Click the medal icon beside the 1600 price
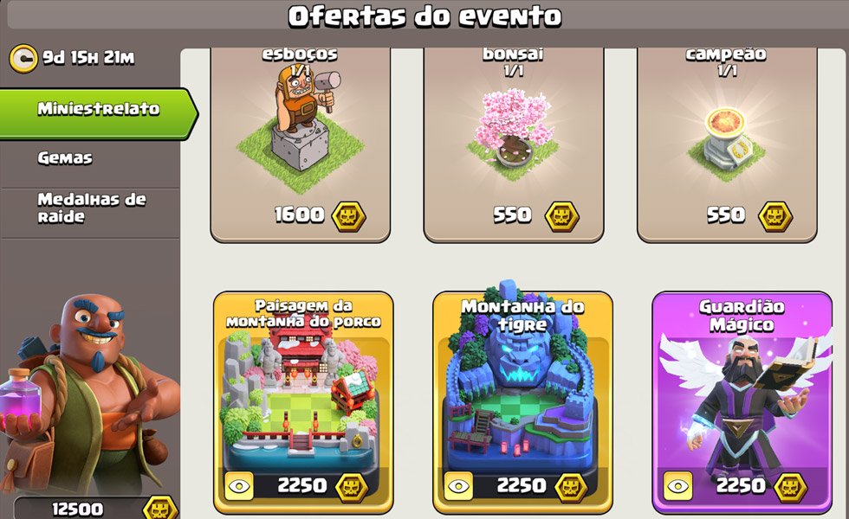 (x=348, y=216)
